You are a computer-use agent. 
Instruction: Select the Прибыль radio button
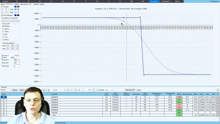(3, 26)
